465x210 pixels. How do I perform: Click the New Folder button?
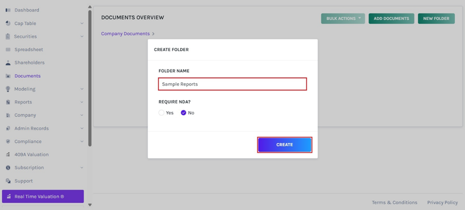[436, 18]
